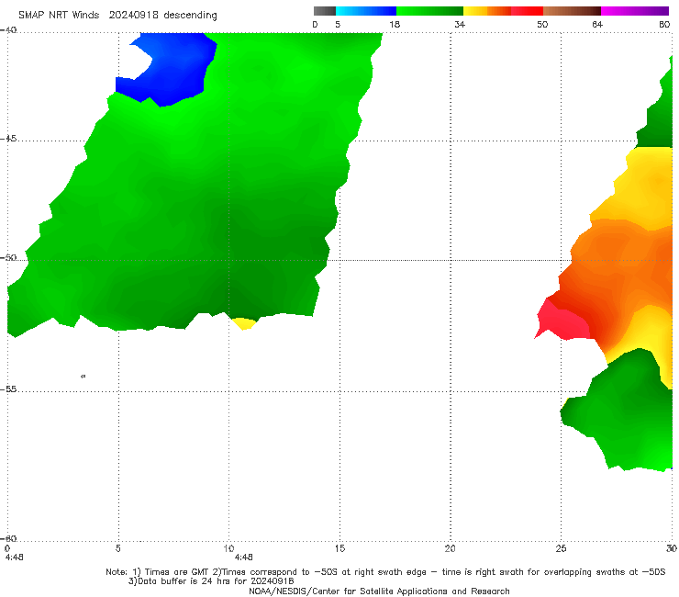
Task: Click the '10' longitude axis label
Action: coord(228,548)
